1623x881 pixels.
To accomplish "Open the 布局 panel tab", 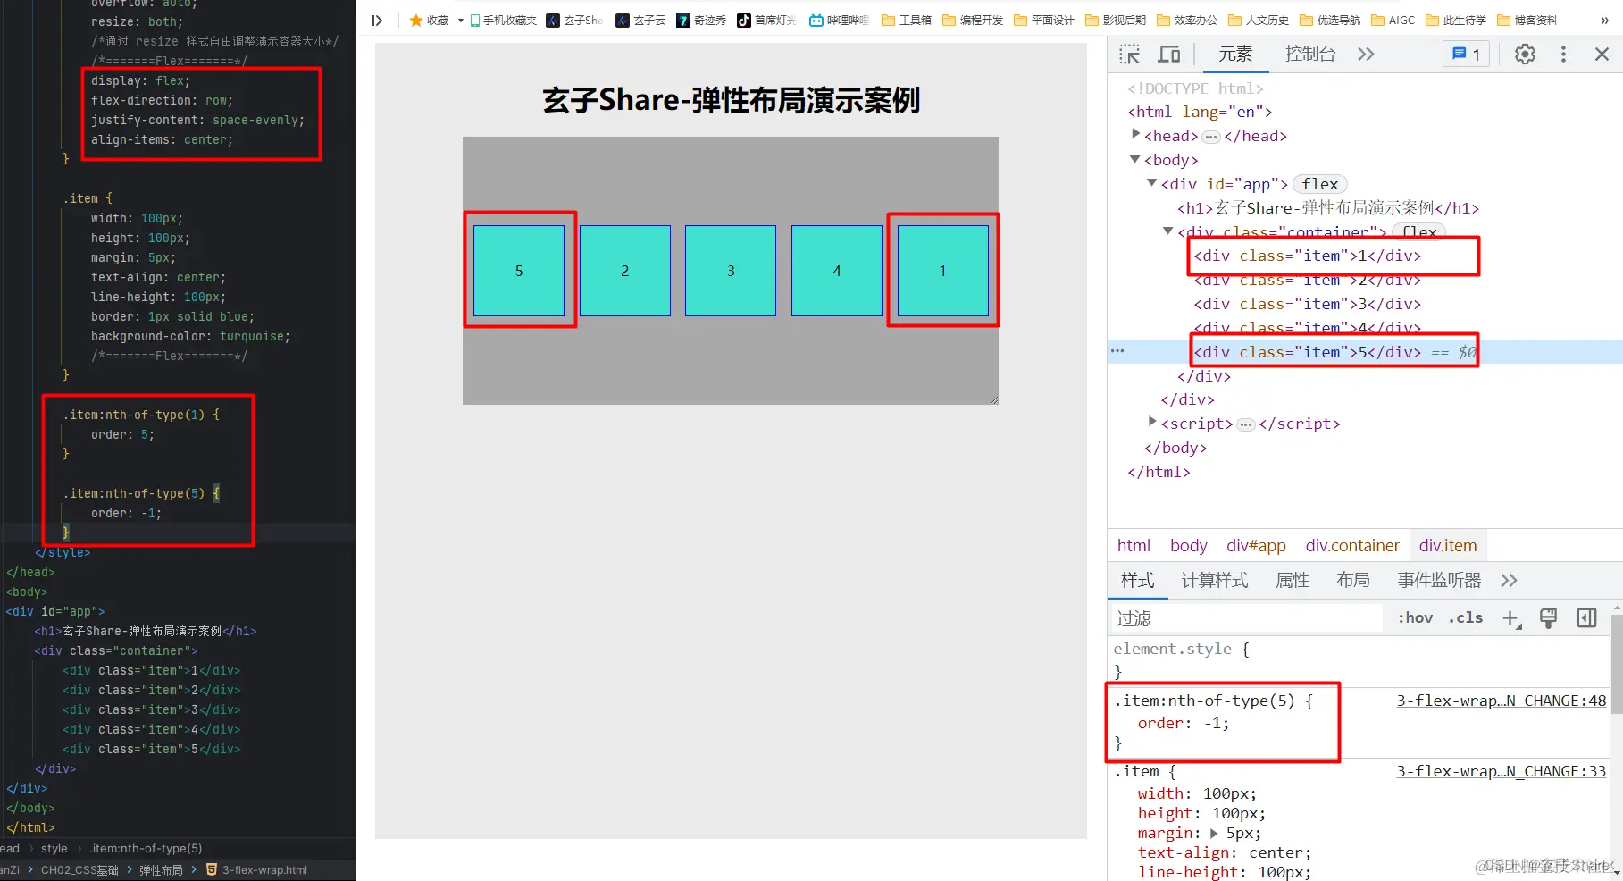I will 1353,580.
